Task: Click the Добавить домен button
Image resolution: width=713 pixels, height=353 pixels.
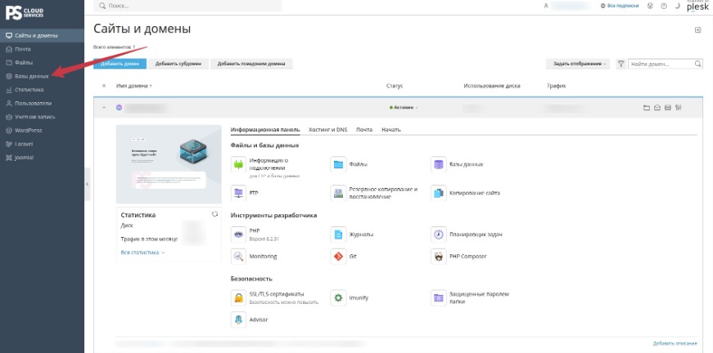Action: coord(120,64)
